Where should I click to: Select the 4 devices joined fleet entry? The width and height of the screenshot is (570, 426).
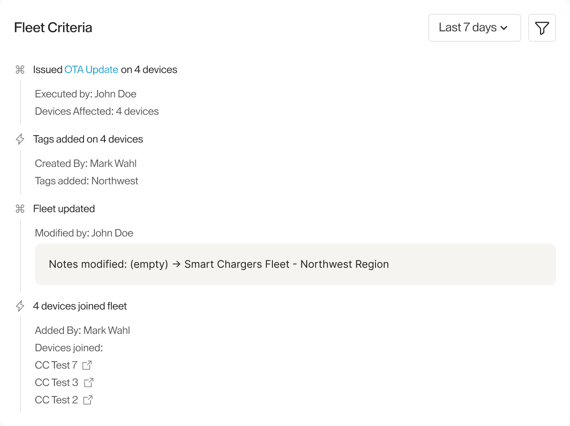[x=80, y=306]
